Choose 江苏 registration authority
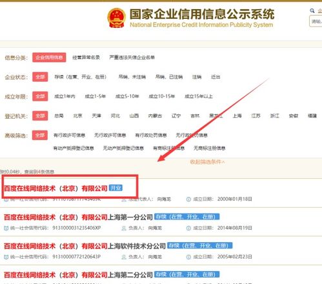The width and height of the screenshot is (322, 284). 256,116
